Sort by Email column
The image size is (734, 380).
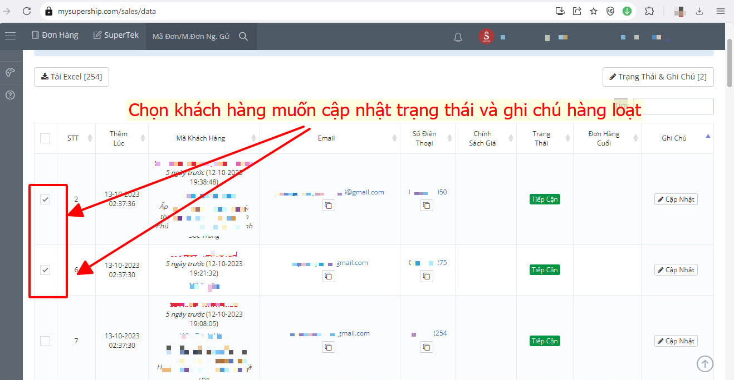pos(330,138)
